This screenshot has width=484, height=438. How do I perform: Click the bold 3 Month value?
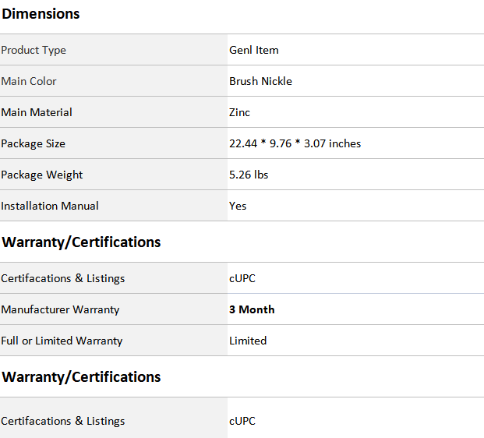point(252,309)
